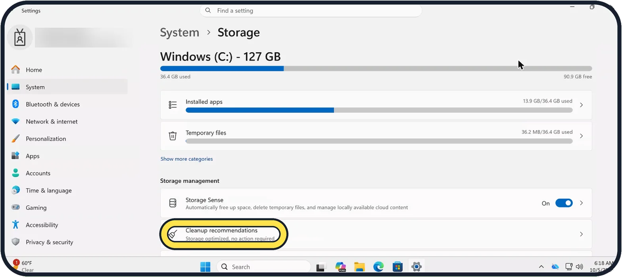Click the Storage Sense drive icon
622x277 pixels.
pos(173,203)
